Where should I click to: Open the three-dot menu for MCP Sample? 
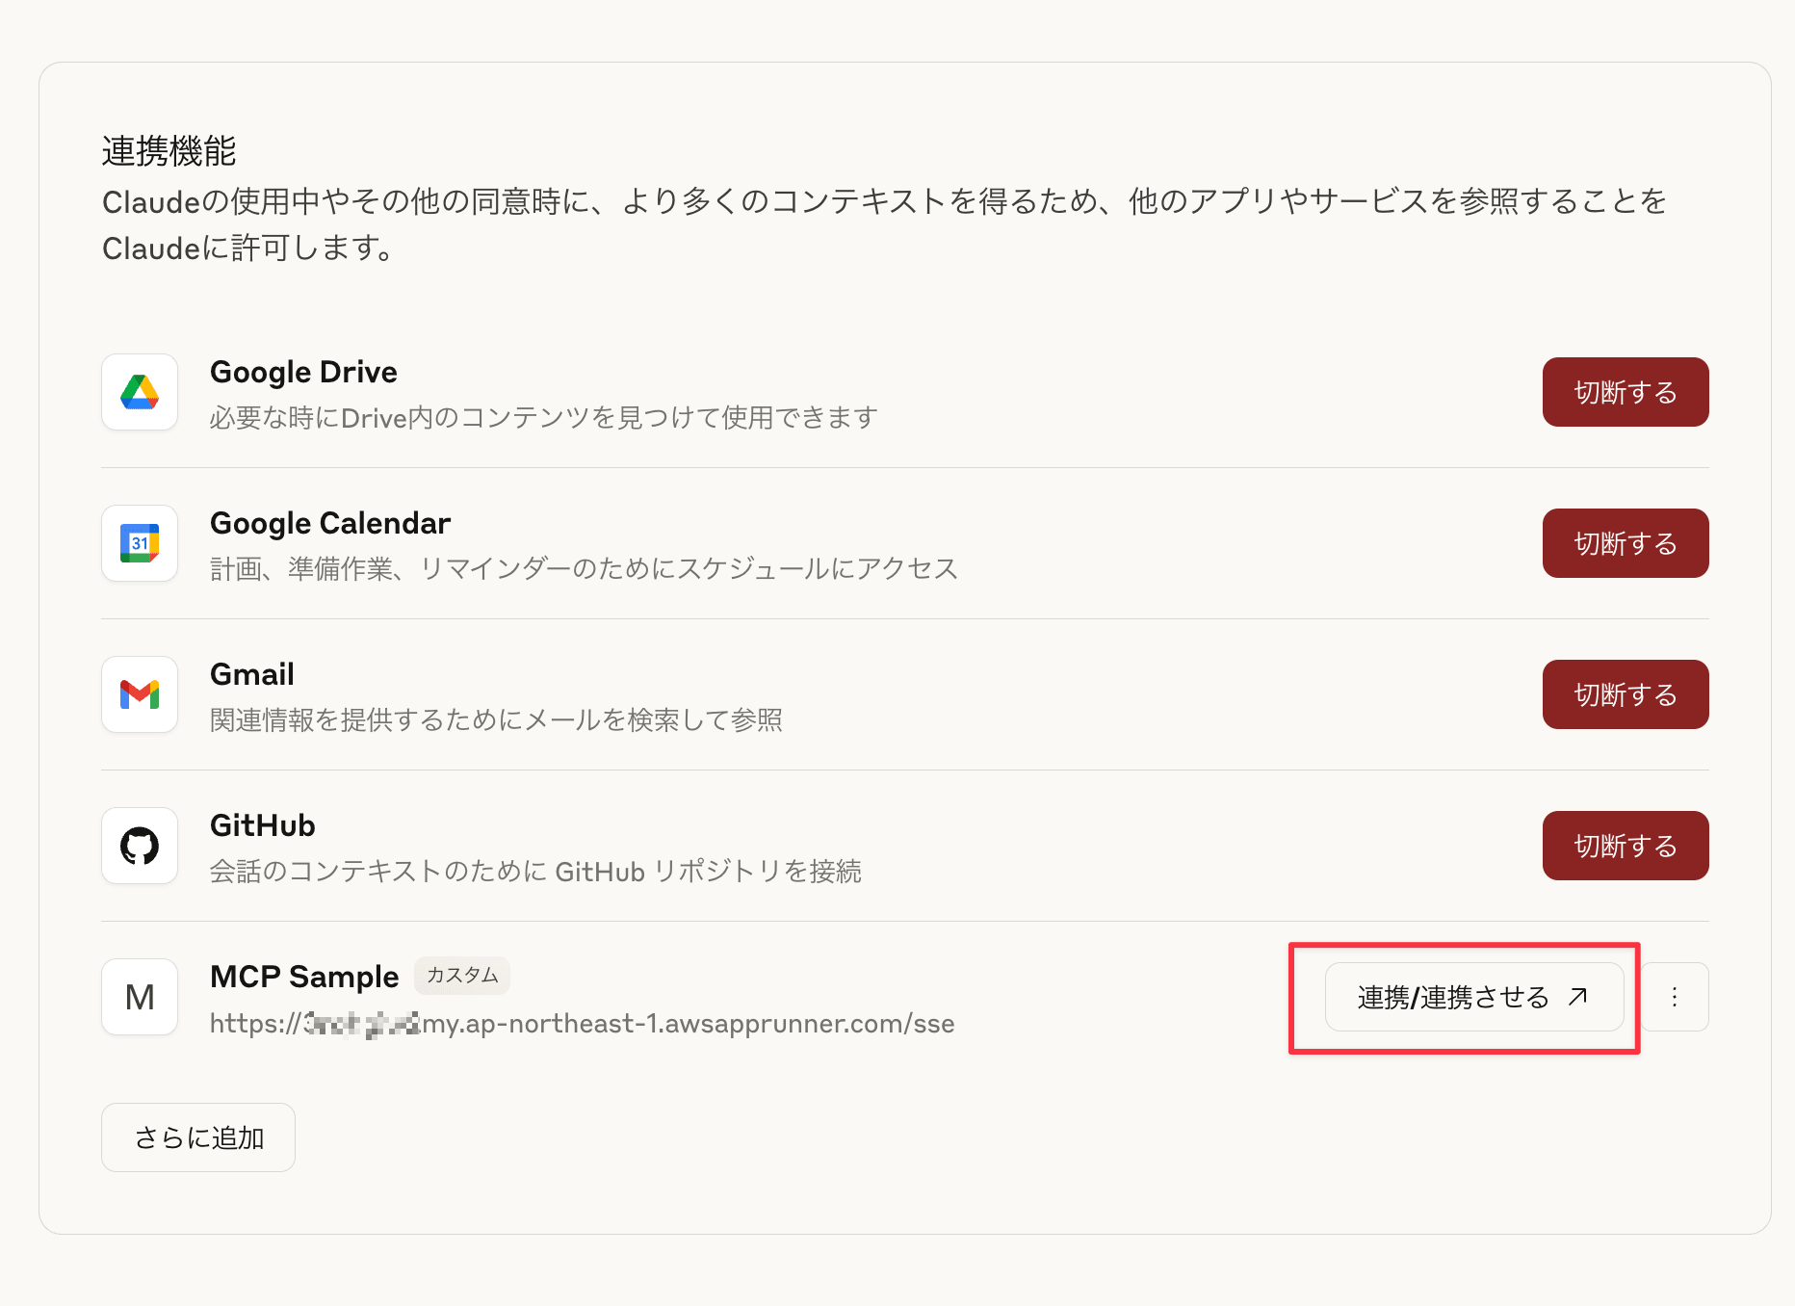tap(1675, 997)
